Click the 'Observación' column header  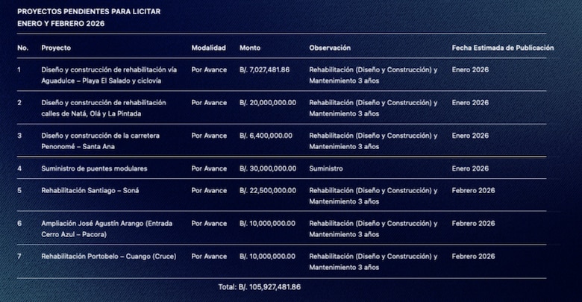pyautogui.click(x=330, y=48)
